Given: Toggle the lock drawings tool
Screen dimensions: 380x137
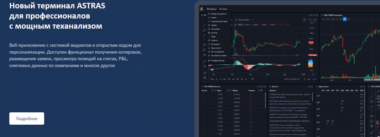Looking at the screenshot, I should [x=205, y=78].
